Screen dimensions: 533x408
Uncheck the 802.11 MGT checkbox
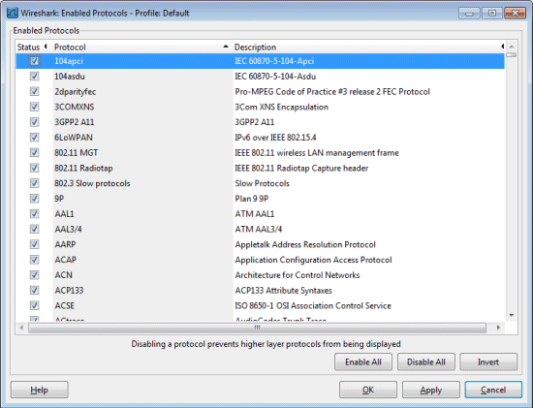(34, 153)
